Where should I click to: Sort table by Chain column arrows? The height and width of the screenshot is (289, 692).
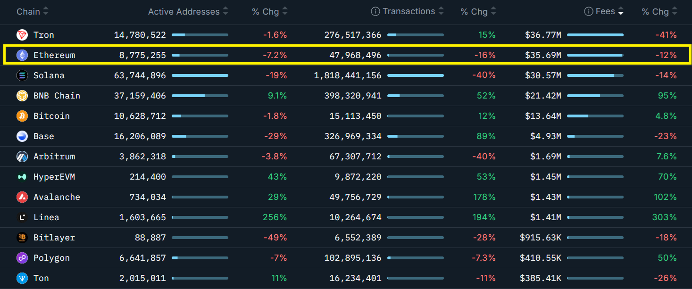[x=45, y=12]
